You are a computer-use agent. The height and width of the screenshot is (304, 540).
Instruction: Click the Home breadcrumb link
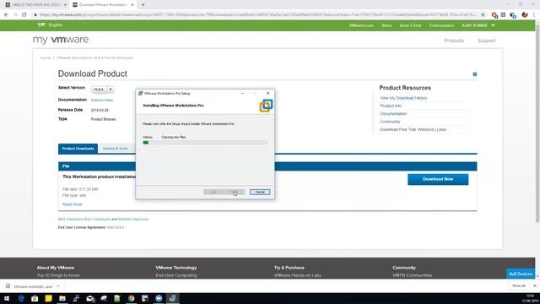click(46, 58)
